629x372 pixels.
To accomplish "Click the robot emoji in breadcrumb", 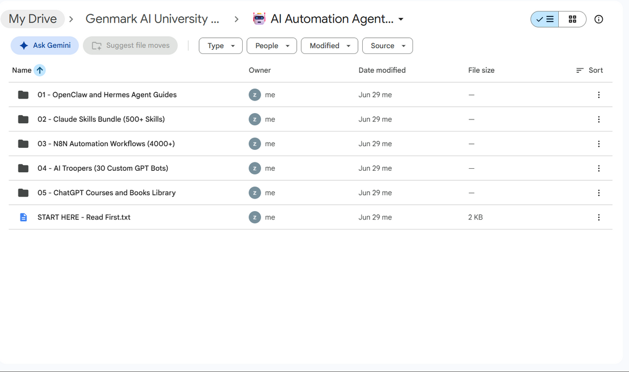I will 259,19.
